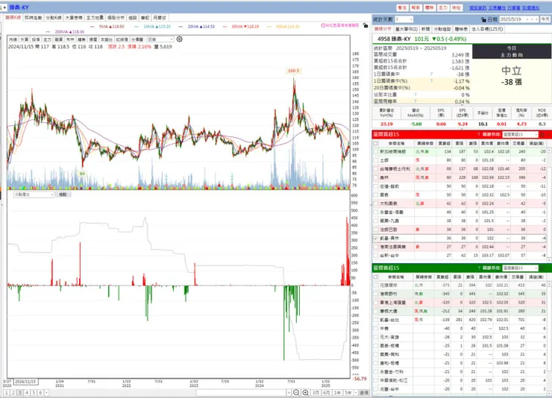Switch to 即時走勢 tab
Viewport: 552px width, 398px height.
(x=33, y=18)
